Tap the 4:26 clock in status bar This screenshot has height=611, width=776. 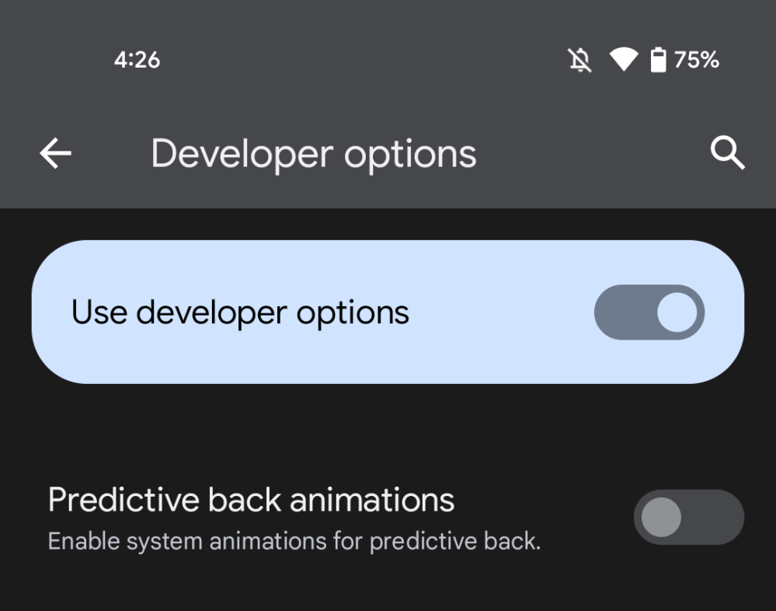137,60
